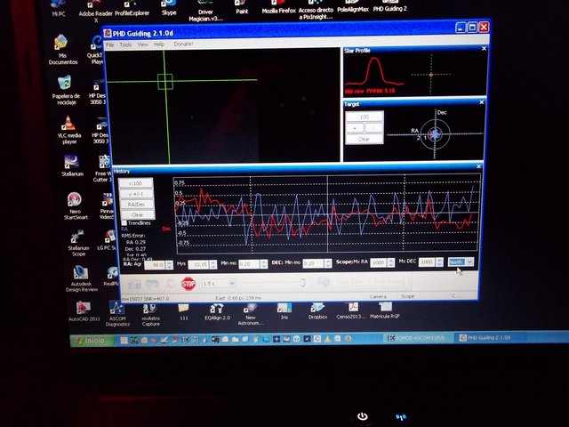Click the RA Min mo spinner arrows
The image size is (569, 427).
click(x=264, y=264)
